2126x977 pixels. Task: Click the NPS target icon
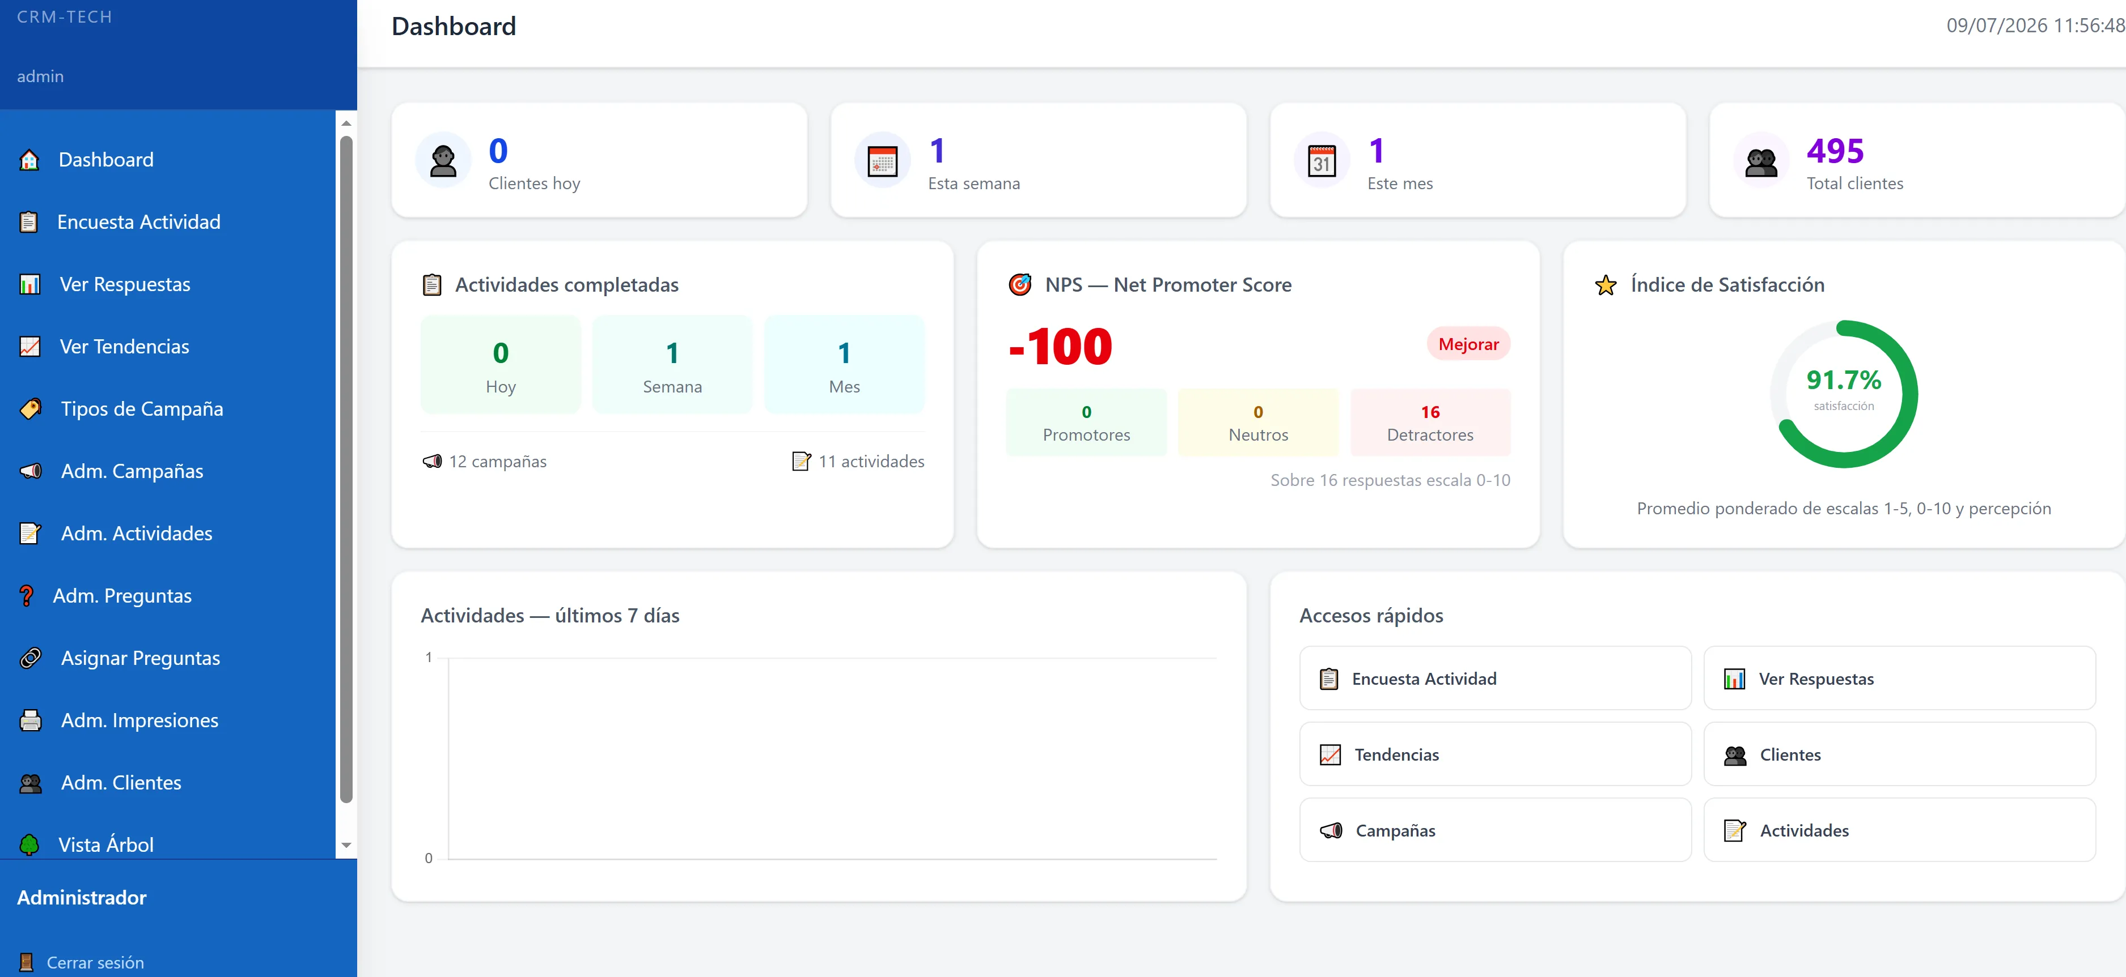[x=1020, y=284]
